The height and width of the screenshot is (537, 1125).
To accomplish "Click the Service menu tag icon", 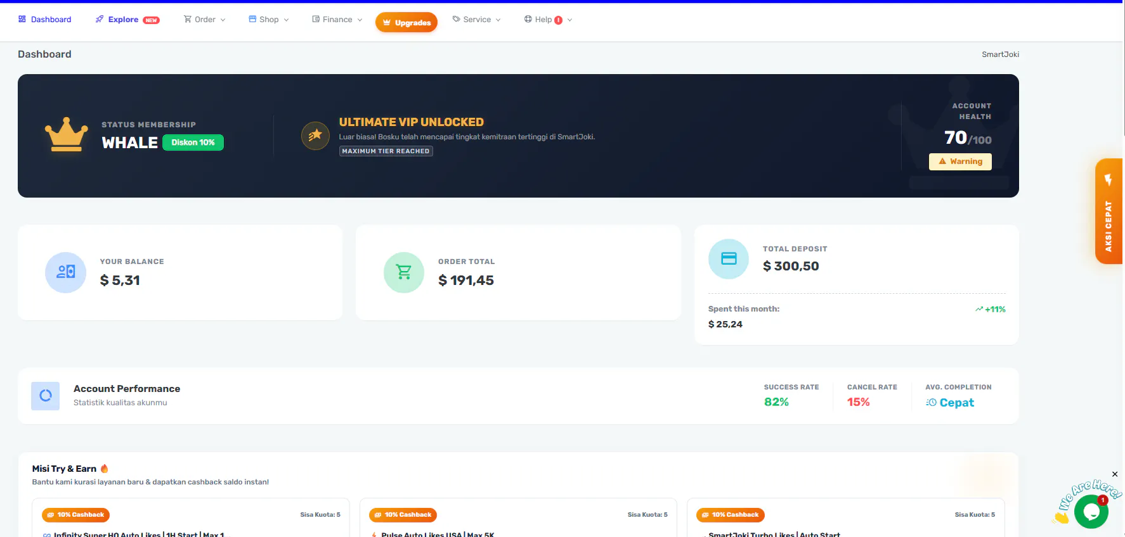I will point(457,19).
